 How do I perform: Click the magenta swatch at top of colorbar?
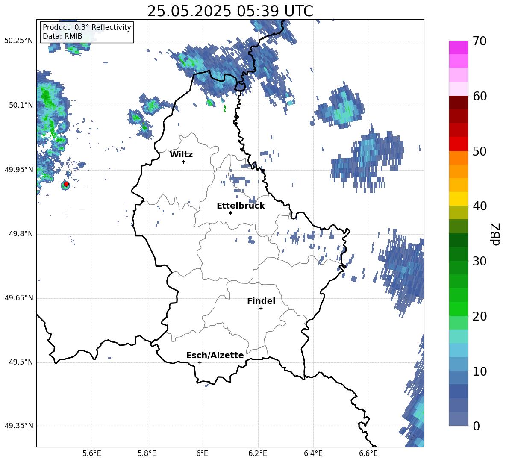point(459,47)
